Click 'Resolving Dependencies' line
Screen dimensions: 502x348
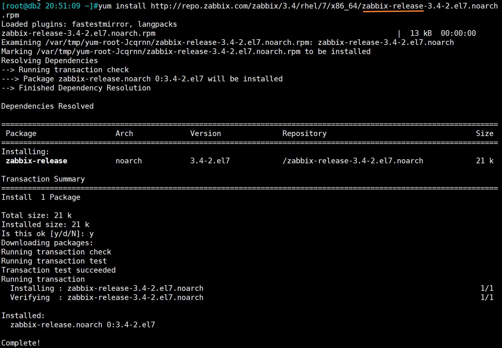tap(50, 61)
